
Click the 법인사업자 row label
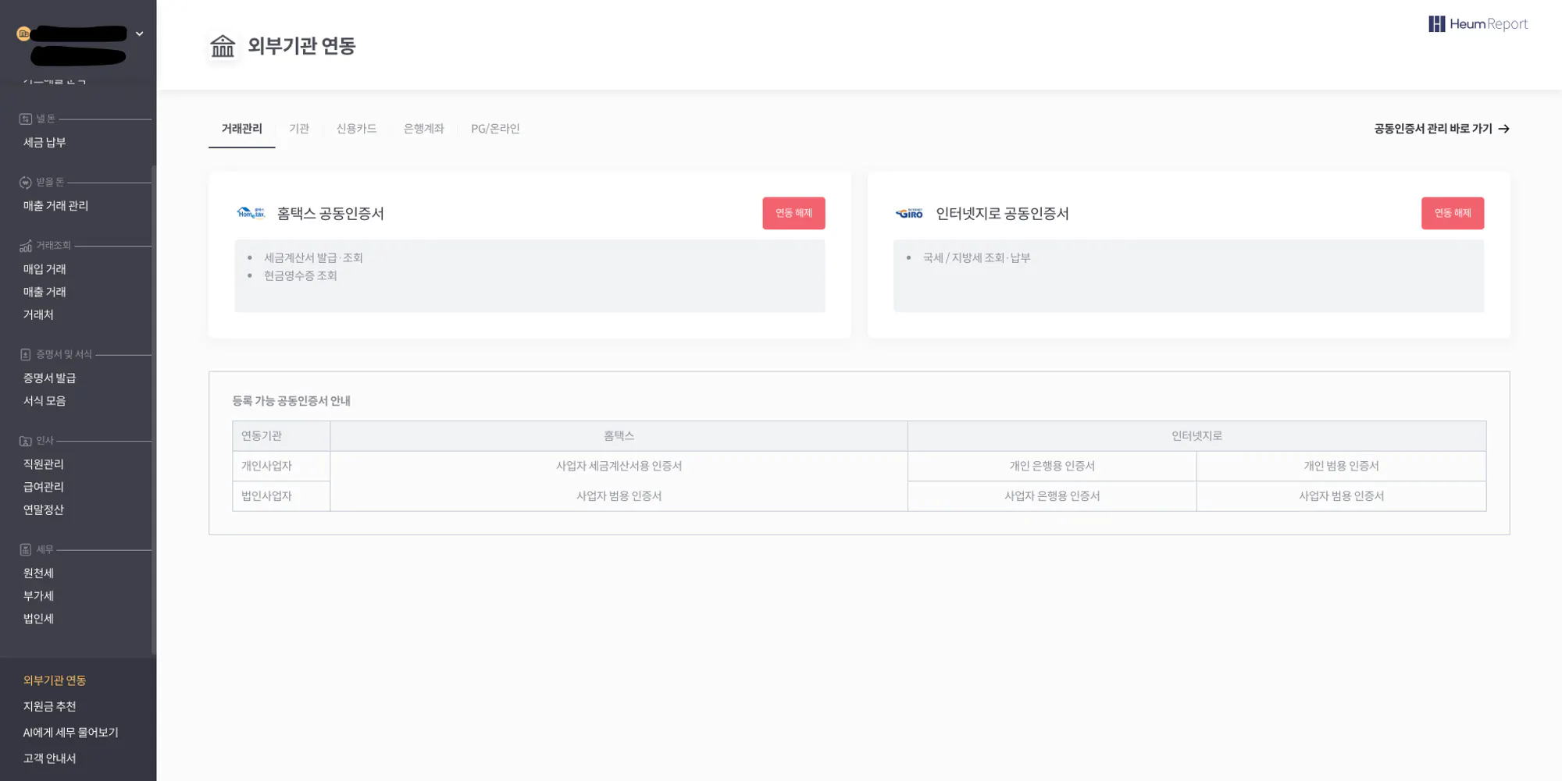pyautogui.click(x=281, y=496)
